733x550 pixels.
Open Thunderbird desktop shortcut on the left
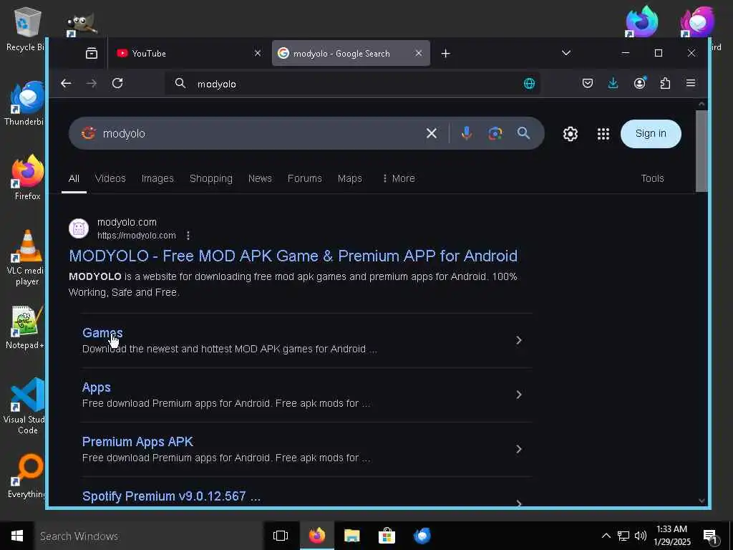tap(26, 104)
